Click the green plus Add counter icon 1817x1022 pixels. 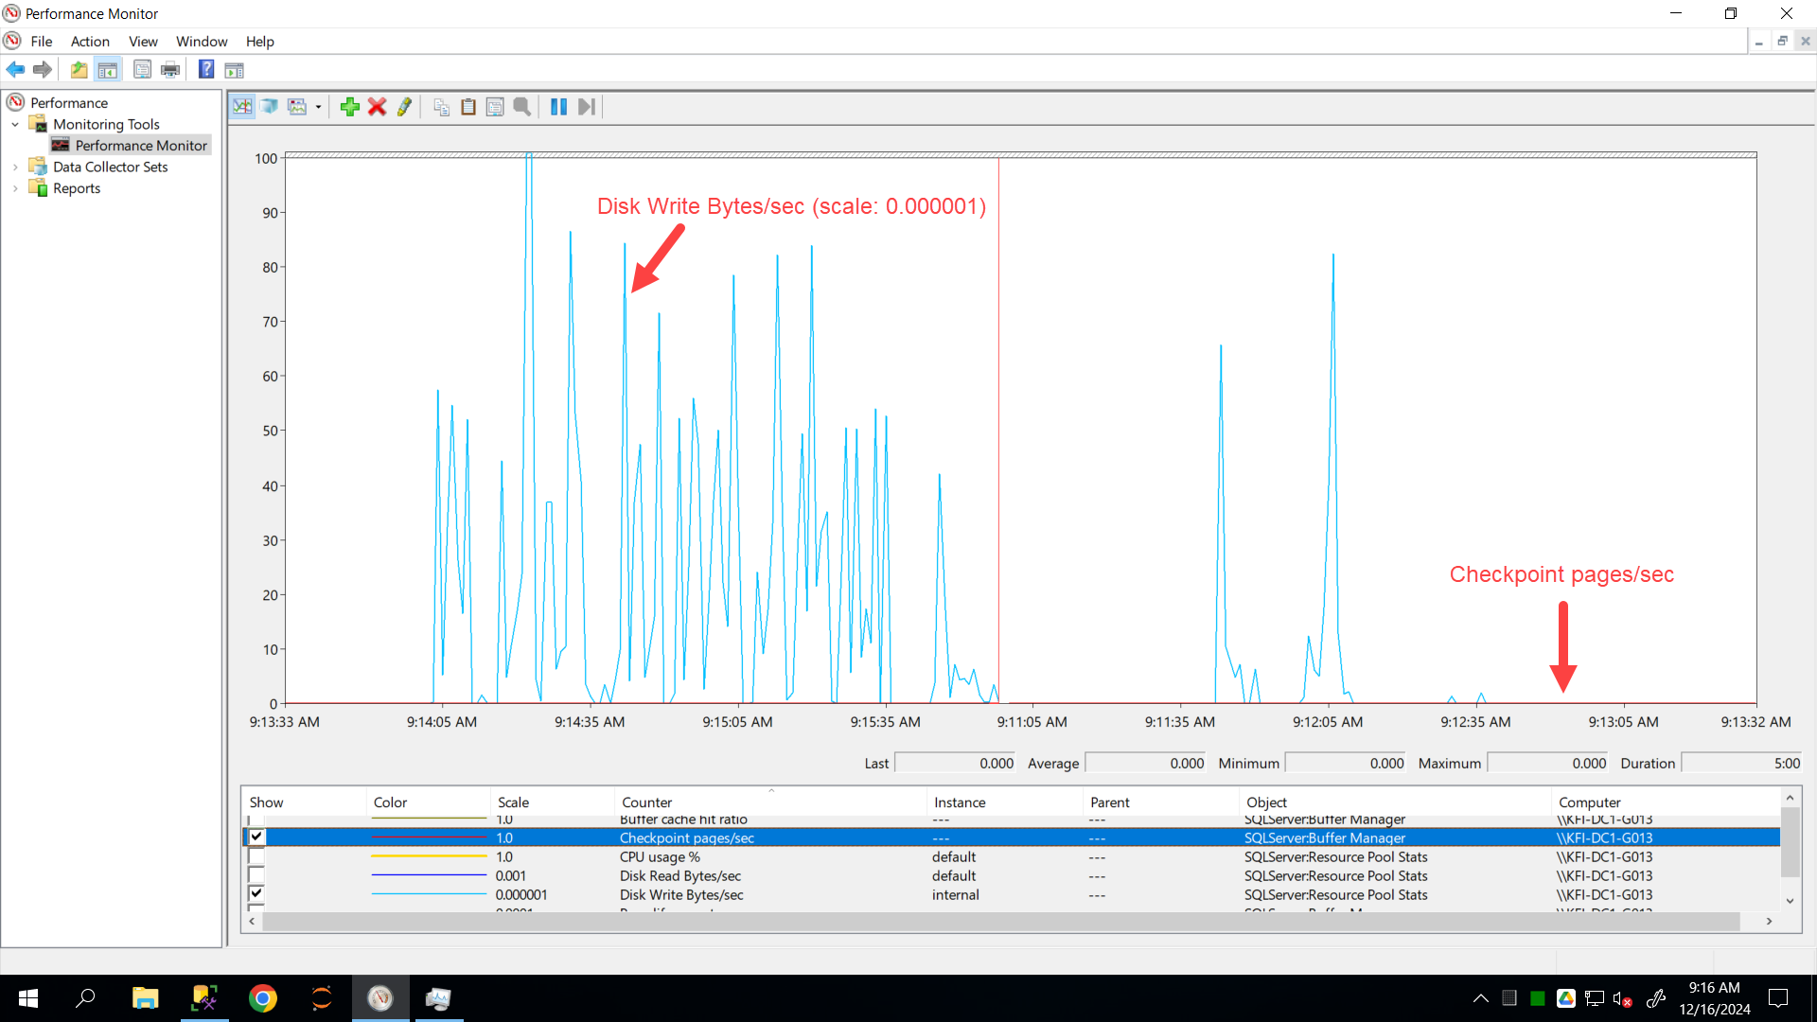click(x=350, y=106)
